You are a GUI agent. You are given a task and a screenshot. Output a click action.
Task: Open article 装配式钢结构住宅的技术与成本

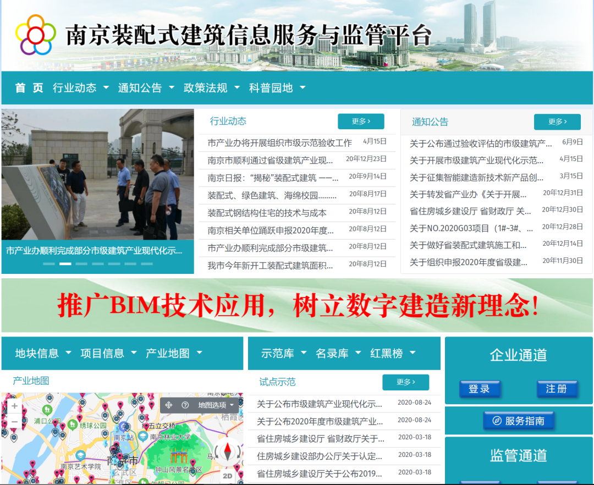pos(267,213)
